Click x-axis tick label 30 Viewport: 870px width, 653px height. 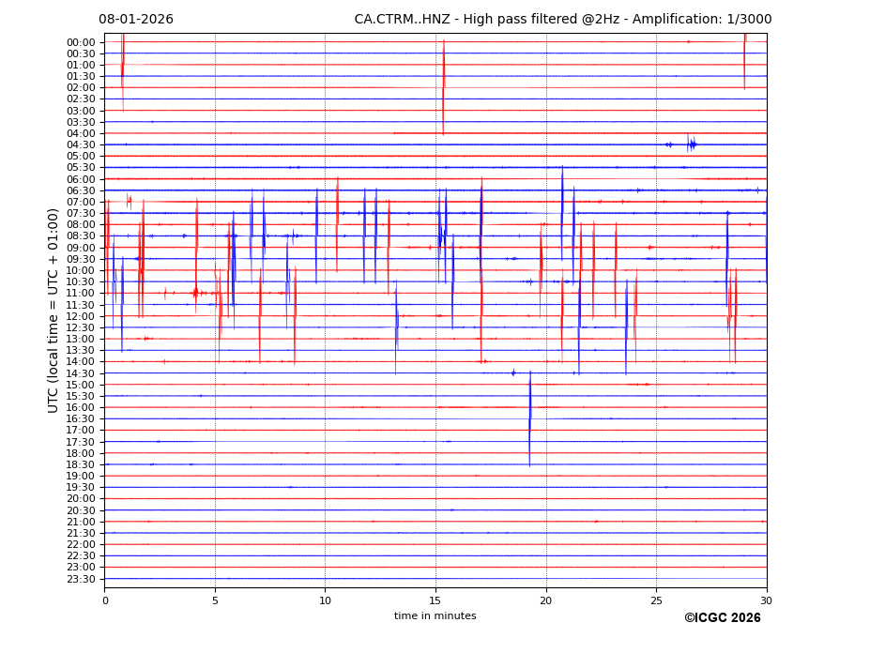766,600
